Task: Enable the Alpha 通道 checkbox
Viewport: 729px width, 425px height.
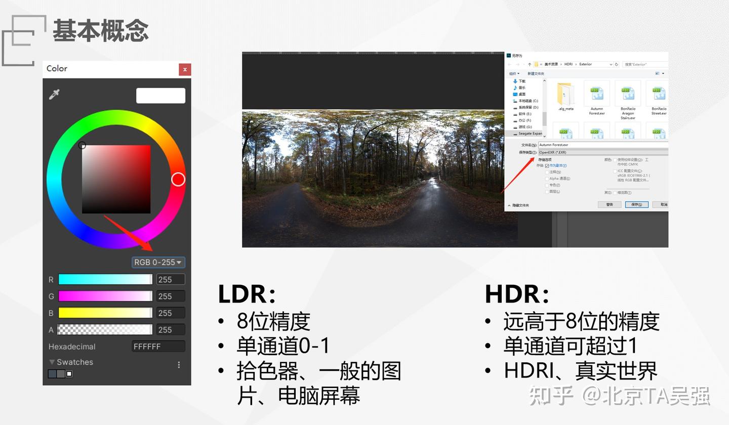Action: 547,179
